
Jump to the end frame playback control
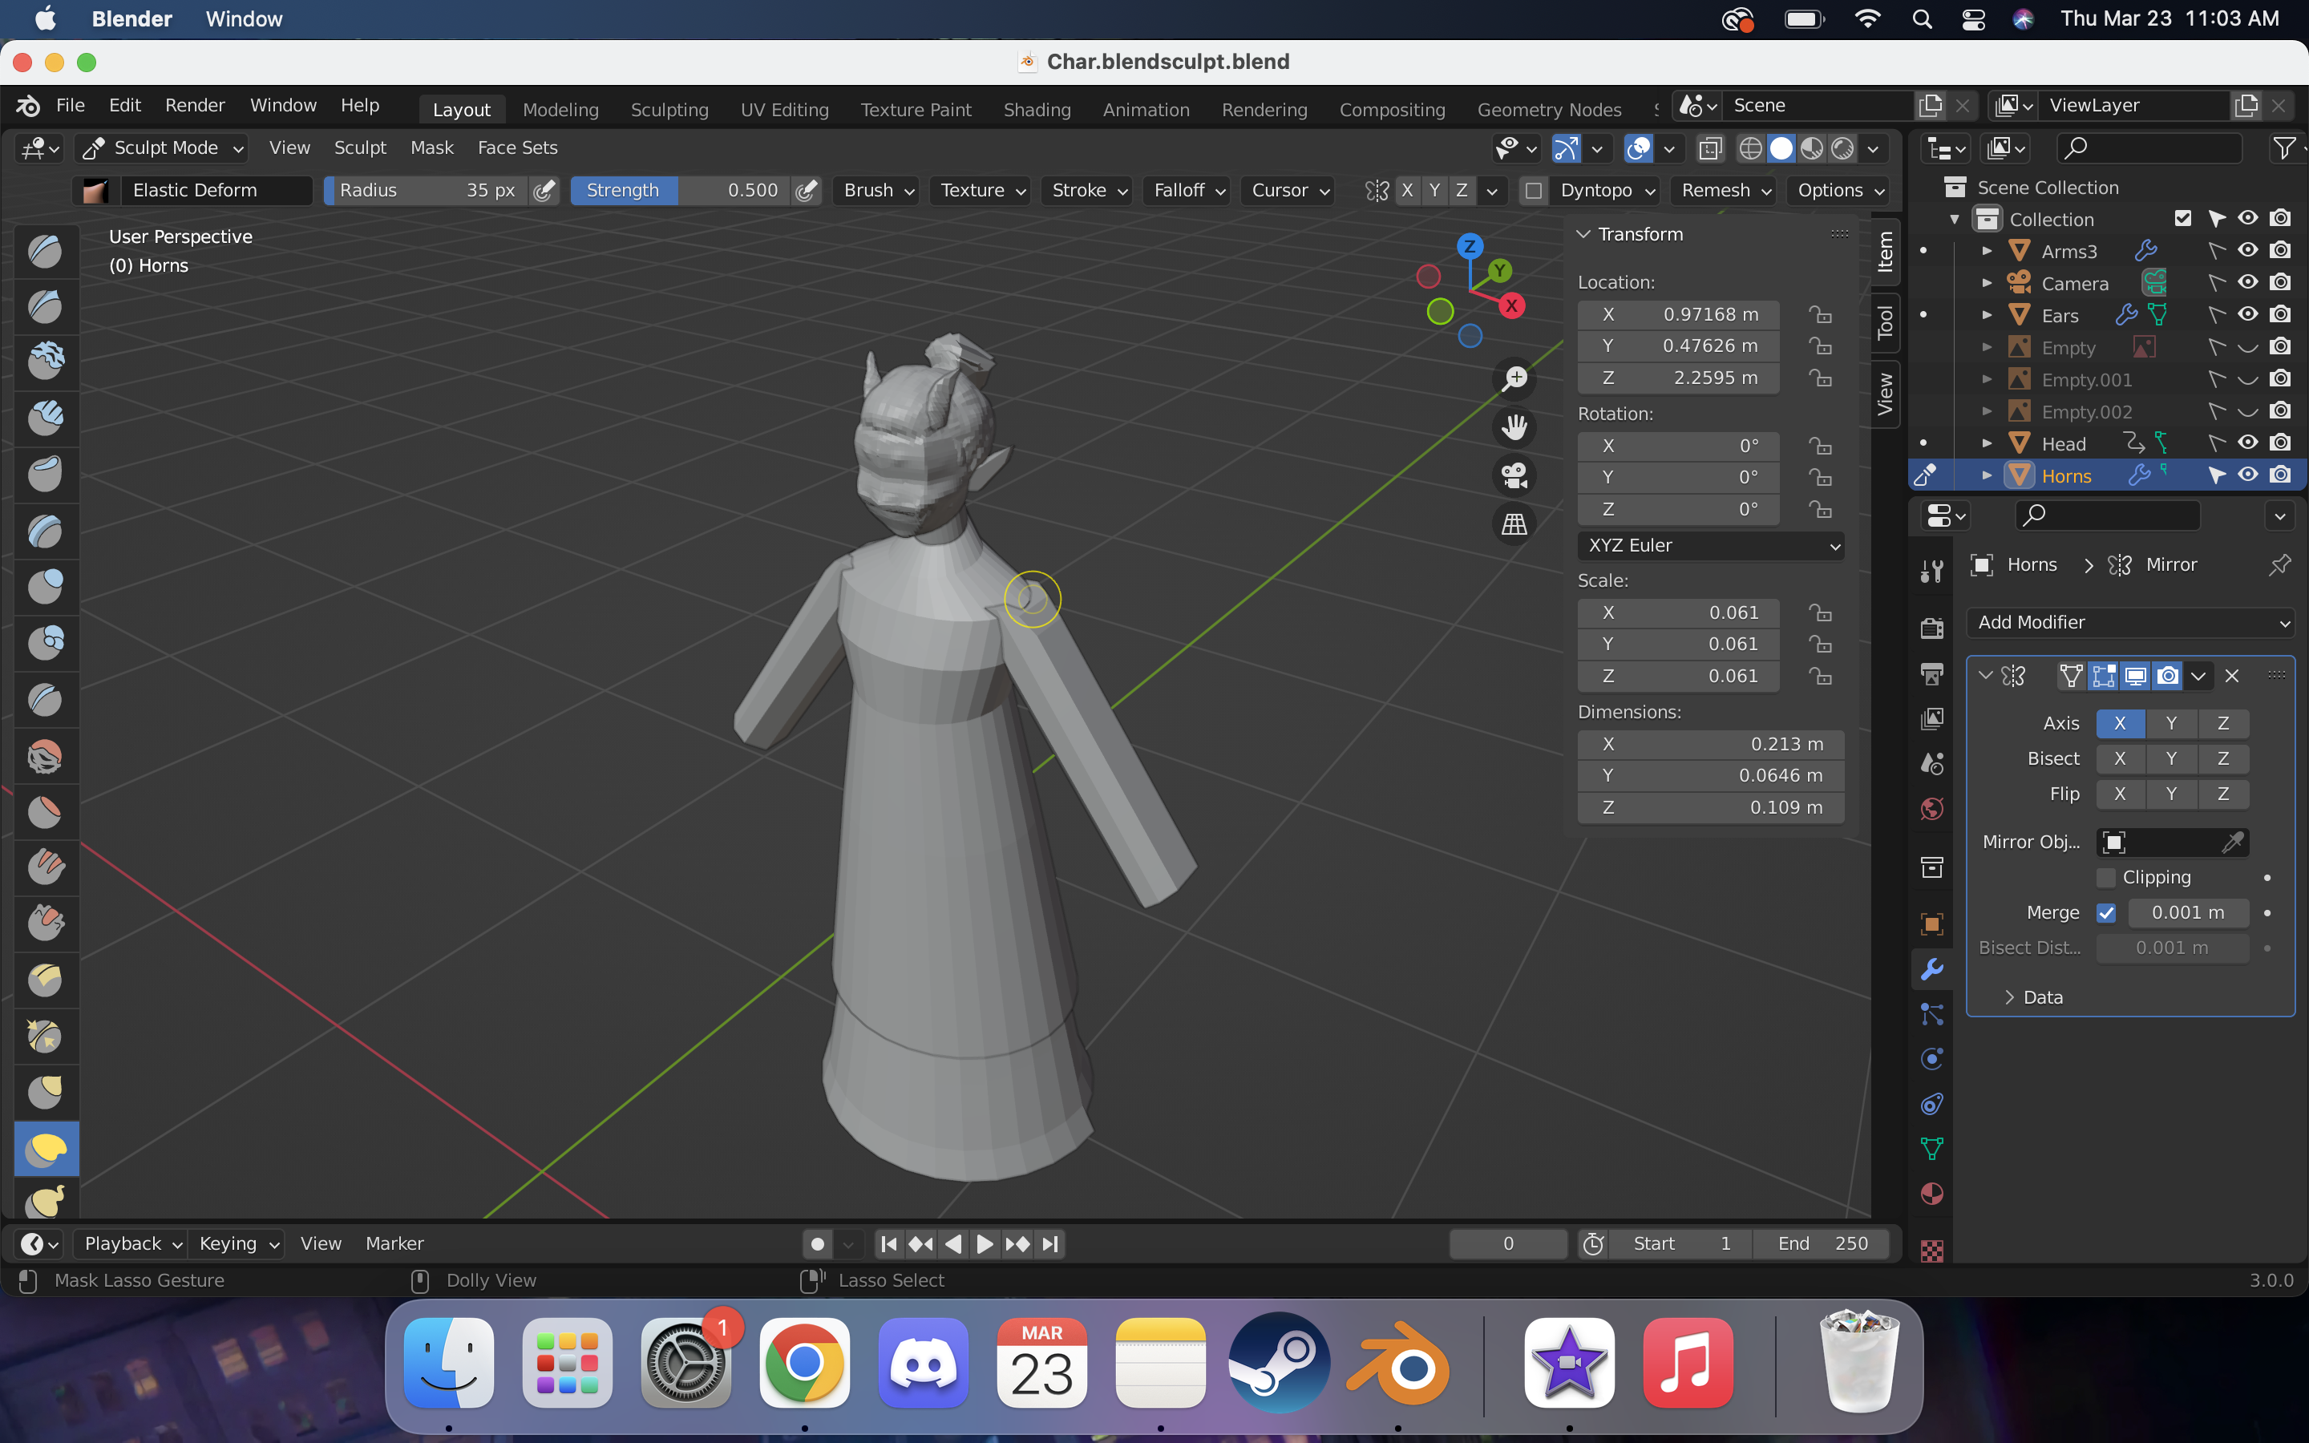tap(1050, 1243)
